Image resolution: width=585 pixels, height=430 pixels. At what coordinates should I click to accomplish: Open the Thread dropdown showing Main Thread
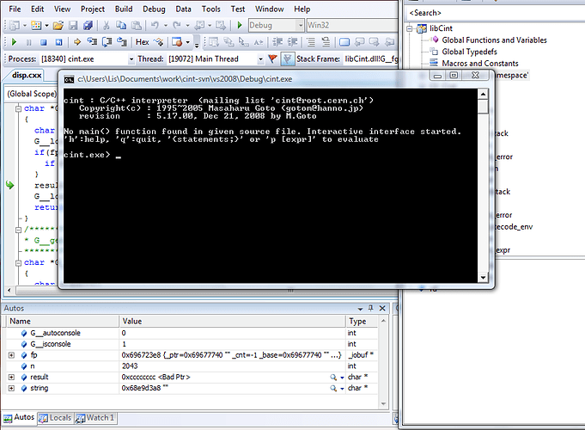click(260, 58)
